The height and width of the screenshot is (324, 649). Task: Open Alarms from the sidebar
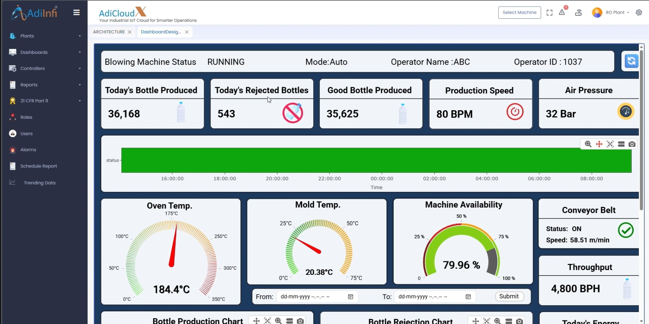point(28,150)
